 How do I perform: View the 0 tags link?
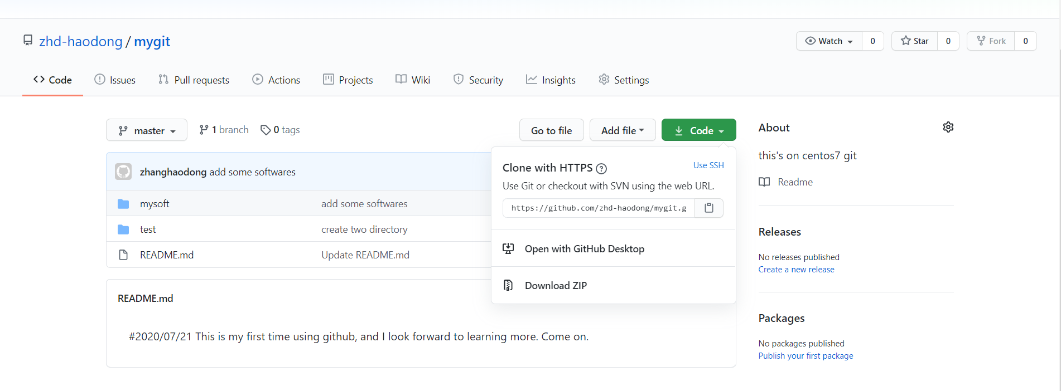(x=280, y=130)
